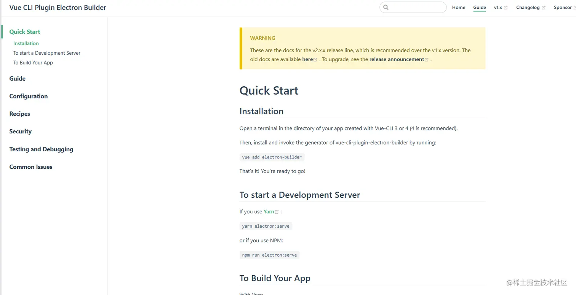Image resolution: width=576 pixels, height=295 pixels.
Task: Click the 'npm run electron:serve' code snippet
Action: tap(270, 255)
